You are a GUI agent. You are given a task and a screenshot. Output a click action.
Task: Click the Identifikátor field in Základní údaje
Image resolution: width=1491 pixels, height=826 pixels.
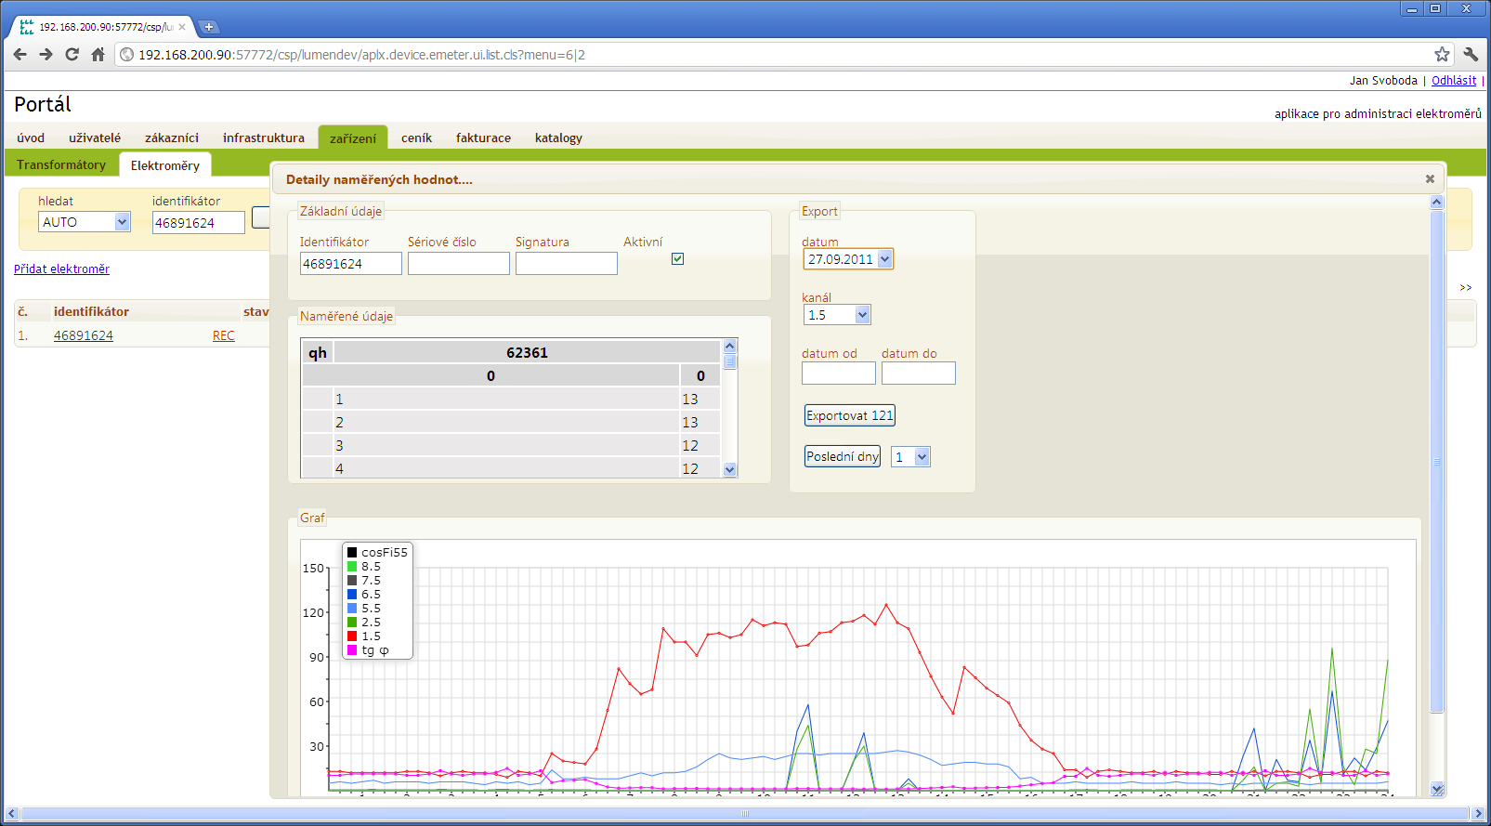click(x=350, y=264)
